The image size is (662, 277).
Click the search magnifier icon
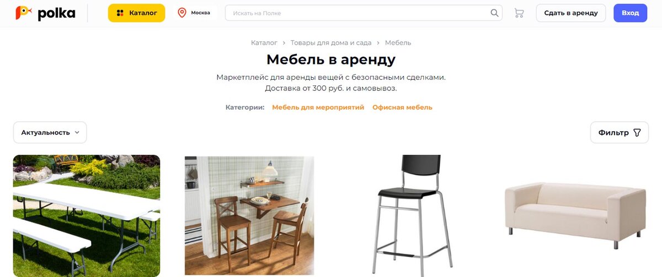494,13
